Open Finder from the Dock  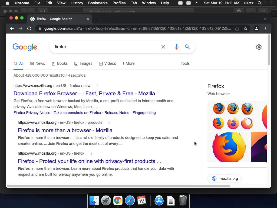pos(94,201)
